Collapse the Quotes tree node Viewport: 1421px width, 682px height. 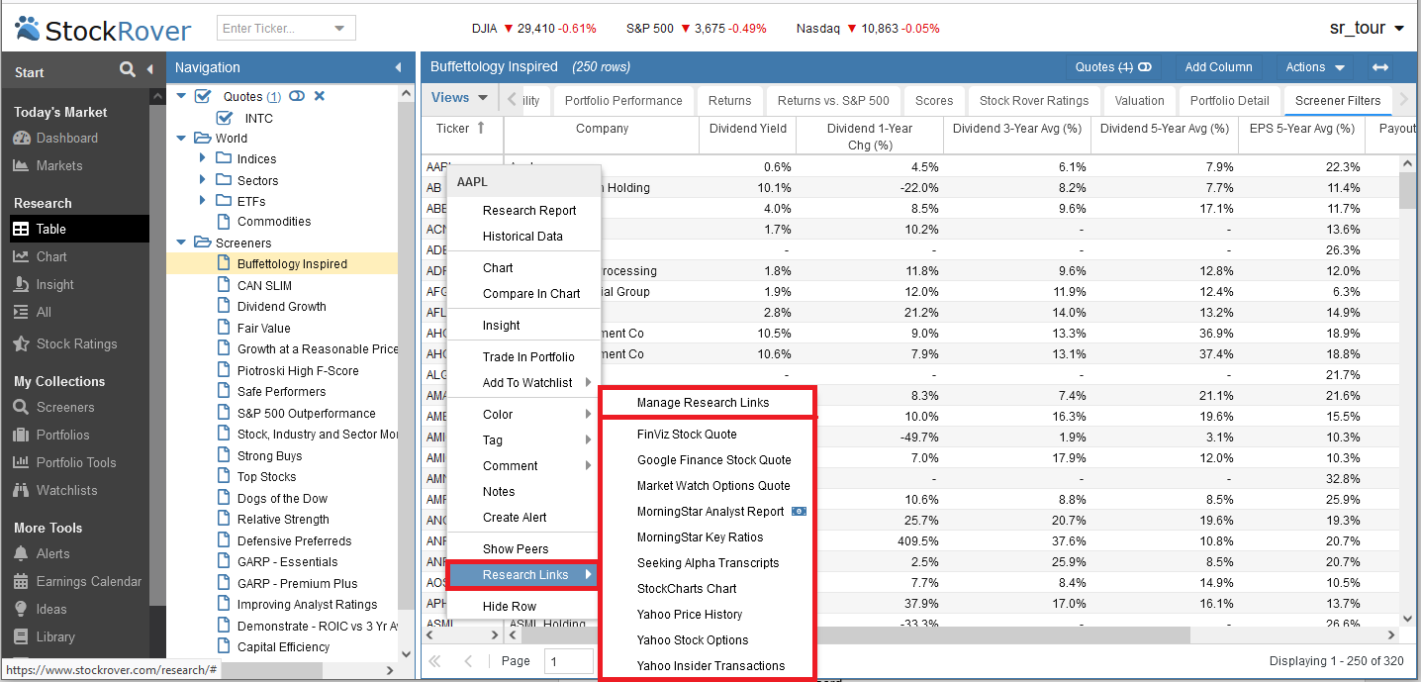(182, 96)
